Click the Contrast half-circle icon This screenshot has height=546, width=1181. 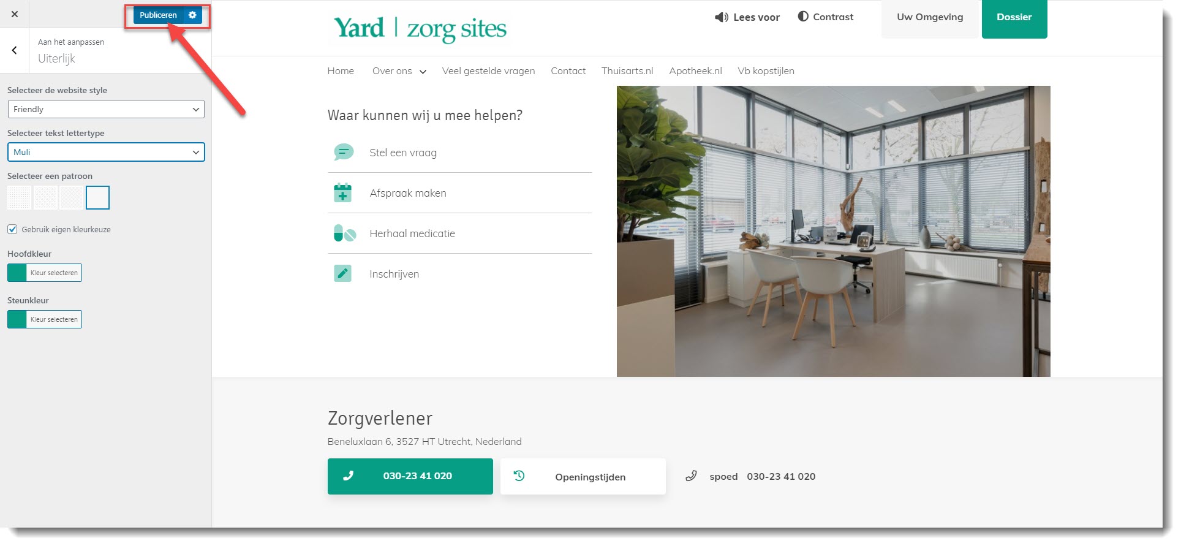pyautogui.click(x=803, y=17)
